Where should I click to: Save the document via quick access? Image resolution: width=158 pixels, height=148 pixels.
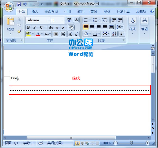pos(19,4)
